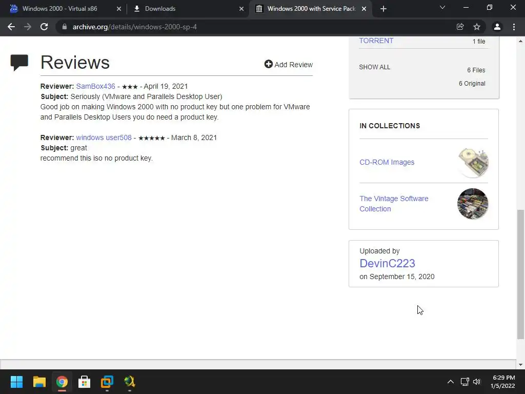Click the '6 Original' file count
This screenshot has width=525, height=394.
pyautogui.click(x=472, y=84)
